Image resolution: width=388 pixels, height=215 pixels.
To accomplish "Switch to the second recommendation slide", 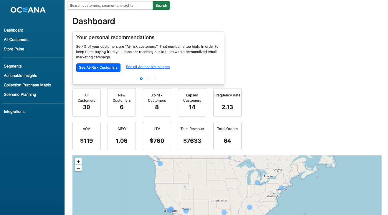I will pos(148,78).
